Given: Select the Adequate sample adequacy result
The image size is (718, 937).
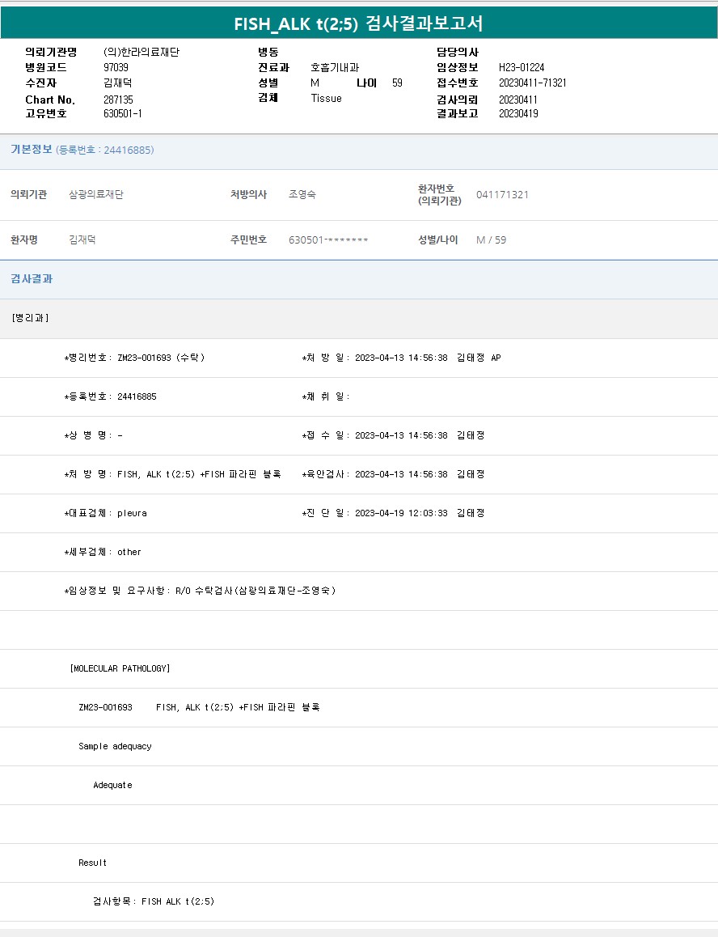Looking at the screenshot, I should pos(112,785).
